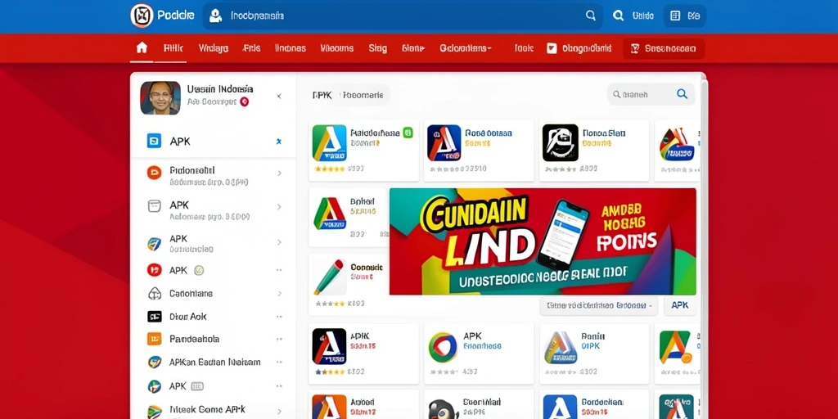Click the box outline icon in sidebar
838x419 pixels.
(154, 206)
